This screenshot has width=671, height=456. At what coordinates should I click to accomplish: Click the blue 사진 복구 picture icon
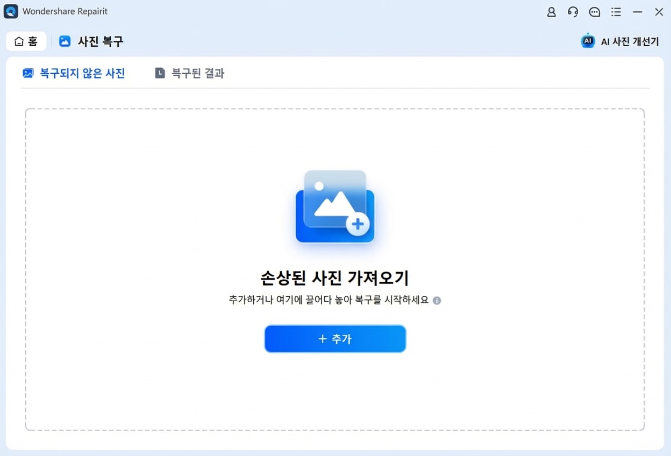(65, 41)
